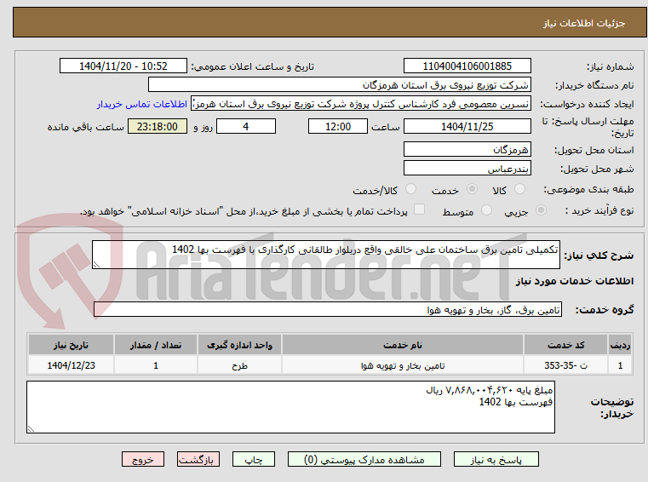
Task: Click the remaining time field 23:18:00
Action: tap(158, 127)
